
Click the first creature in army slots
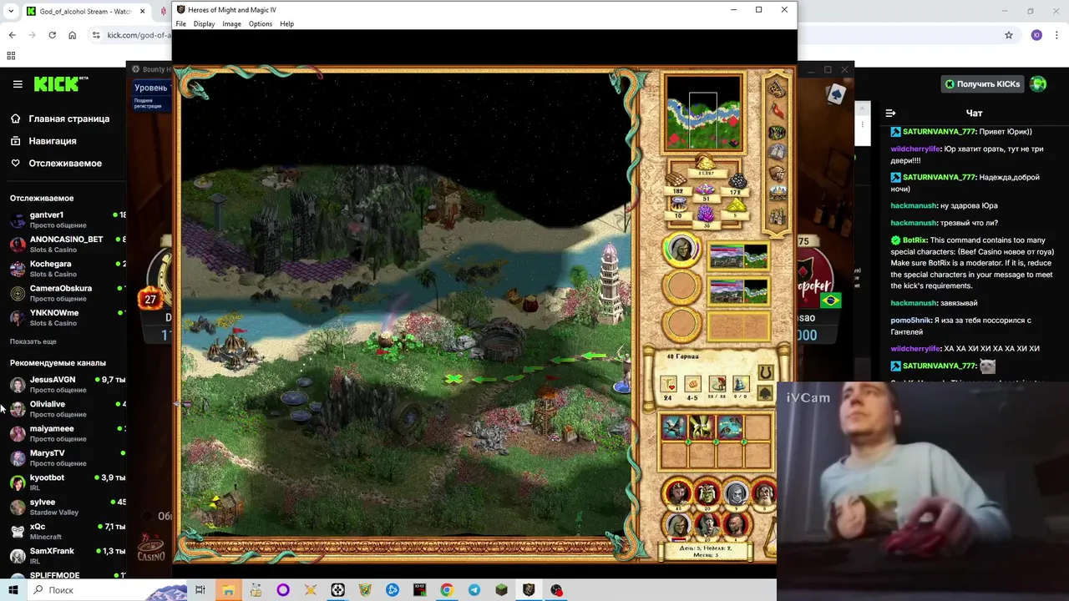pyautogui.click(x=674, y=428)
